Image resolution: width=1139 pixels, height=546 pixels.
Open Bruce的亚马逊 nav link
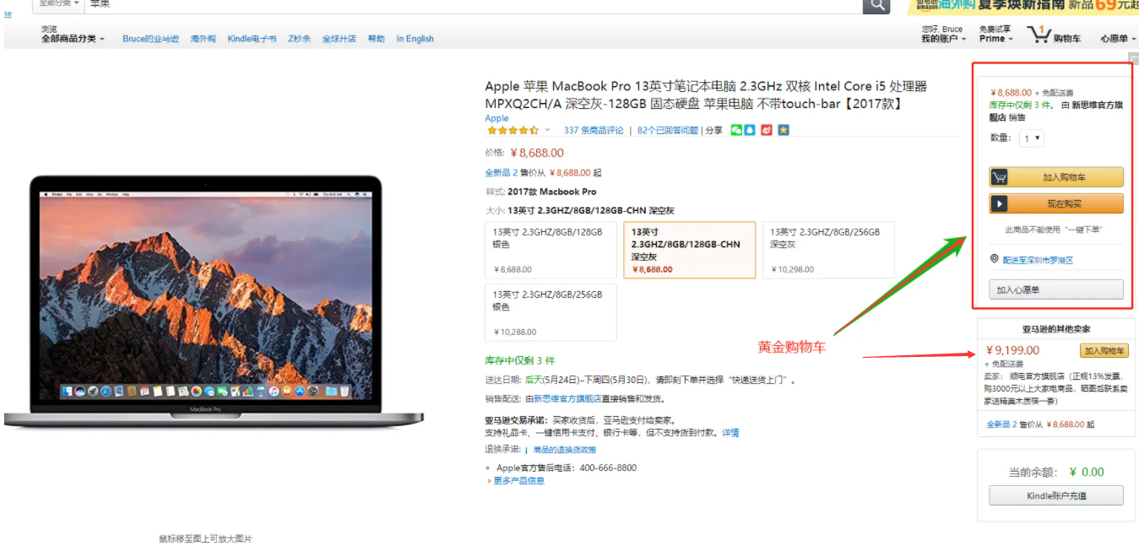tap(150, 39)
